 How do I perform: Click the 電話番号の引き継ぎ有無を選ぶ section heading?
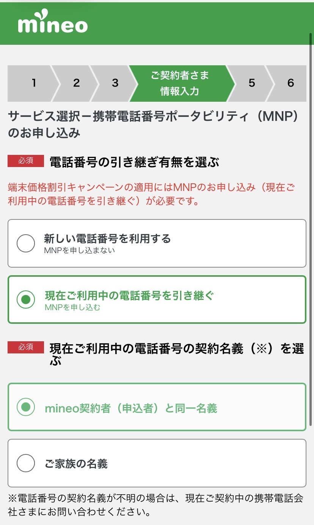[134, 162]
